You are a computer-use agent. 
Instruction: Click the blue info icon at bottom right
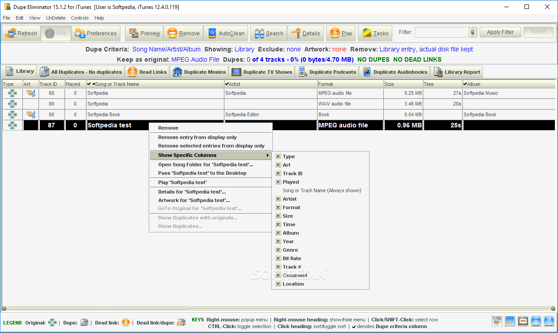(x=536, y=321)
